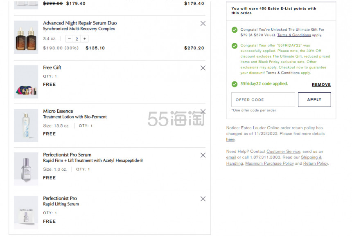Click the $270.20 line total
The image size is (352, 237).
[x=194, y=48]
